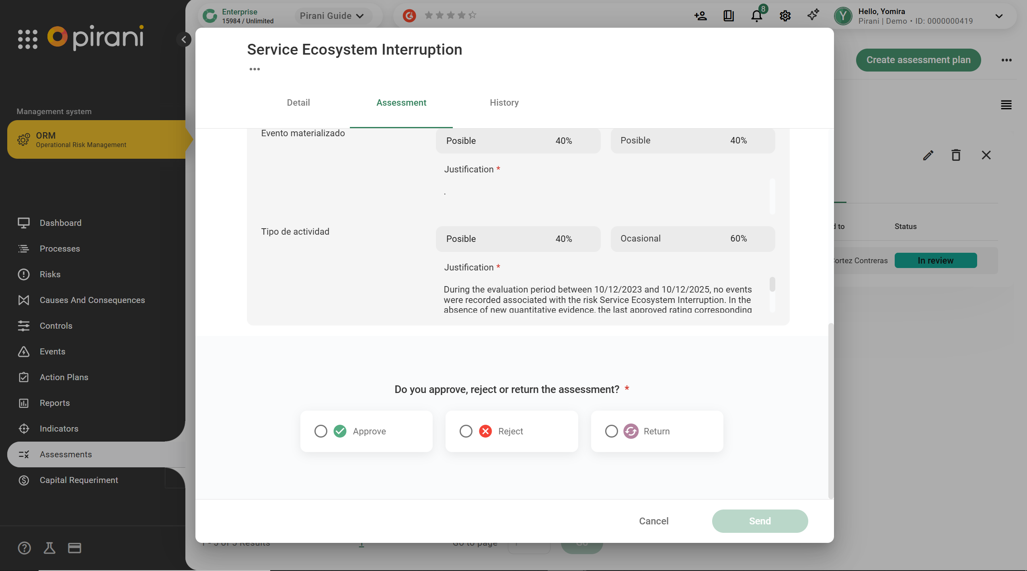This screenshot has width=1027, height=571.
Task: Expand the user profile chevron menu
Action: pos(999,16)
